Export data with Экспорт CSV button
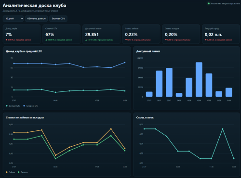This screenshot has width=241, height=178. [58, 19]
